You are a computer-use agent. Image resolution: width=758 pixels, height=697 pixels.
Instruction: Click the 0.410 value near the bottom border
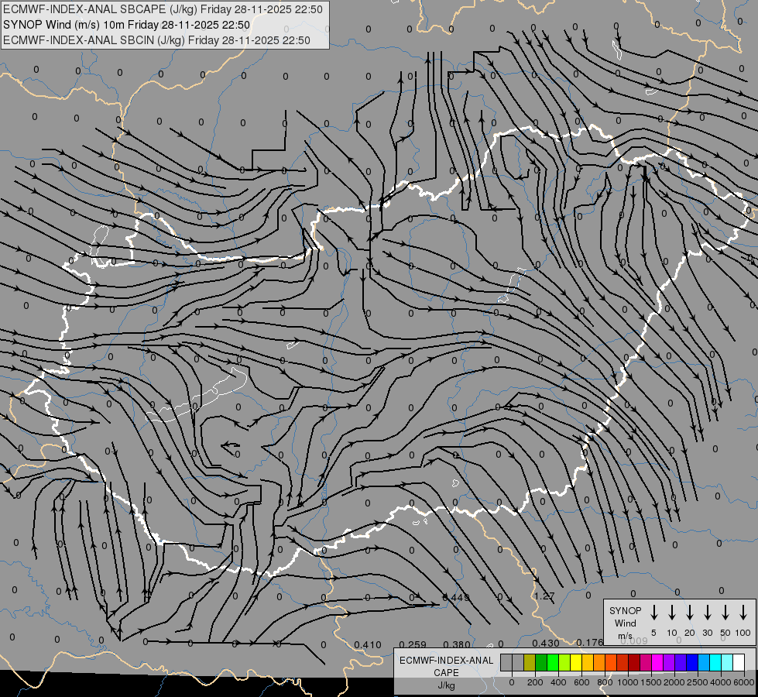coord(368,645)
